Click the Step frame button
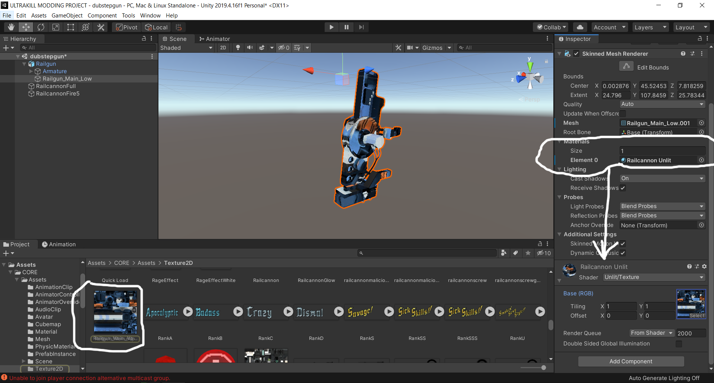The height and width of the screenshot is (383, 714). pos(361,27)
